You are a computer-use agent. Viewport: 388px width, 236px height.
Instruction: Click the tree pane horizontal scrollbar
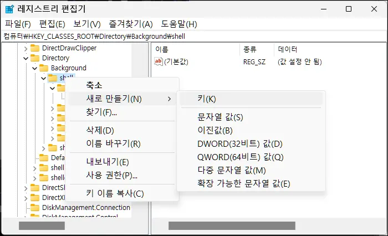42,225
